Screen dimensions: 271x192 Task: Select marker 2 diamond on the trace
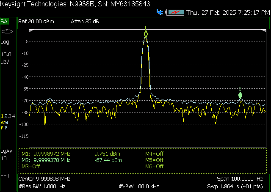click(240, 95)
